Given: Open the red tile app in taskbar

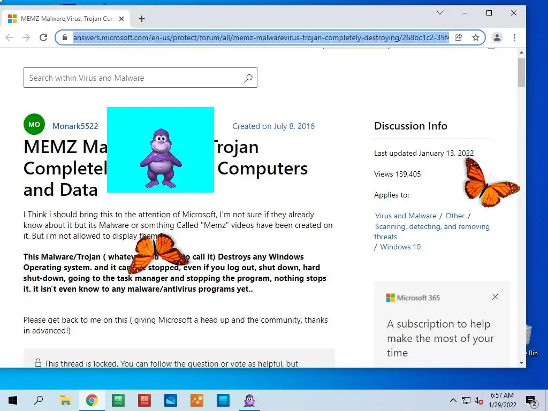Looking at the screenshot, I should click(144, 400).
